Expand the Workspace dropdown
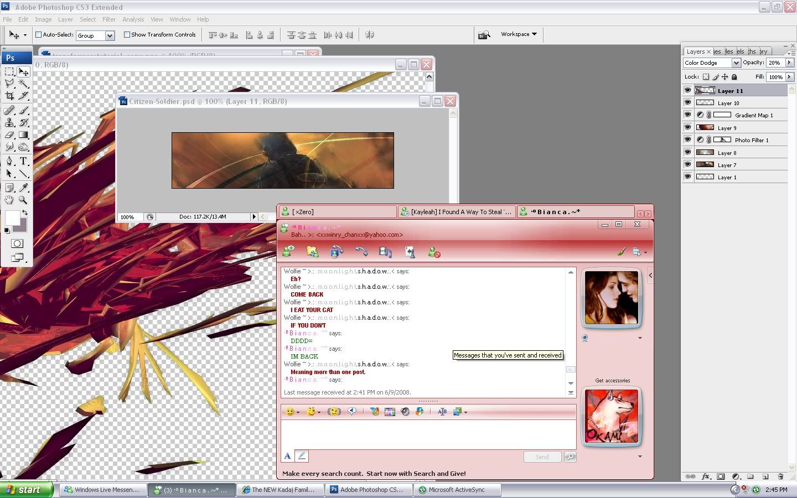This screenshot has width=797, height=498. coord(519,34)
